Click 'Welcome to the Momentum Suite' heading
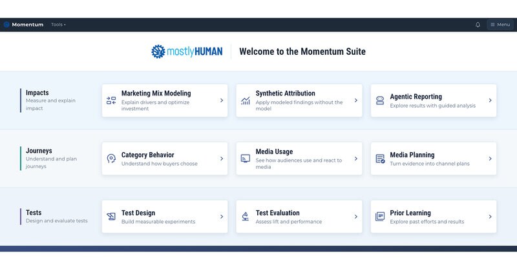 coord(302,52)
